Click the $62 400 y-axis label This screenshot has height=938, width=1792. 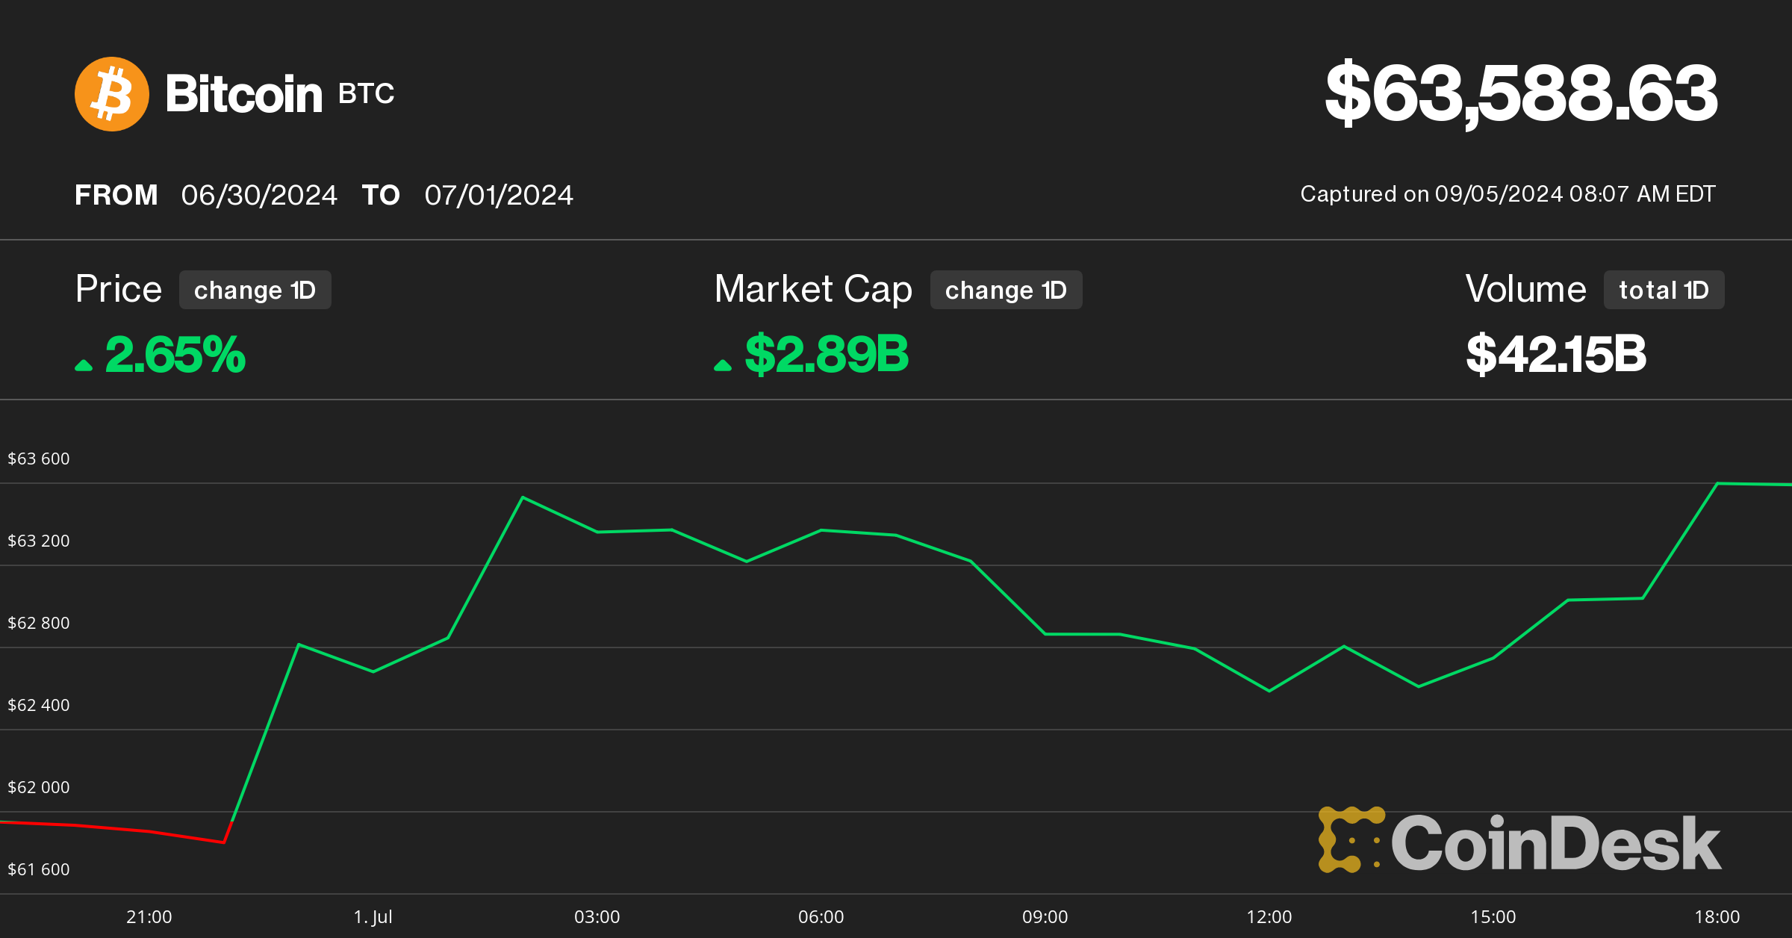[39, 705]
